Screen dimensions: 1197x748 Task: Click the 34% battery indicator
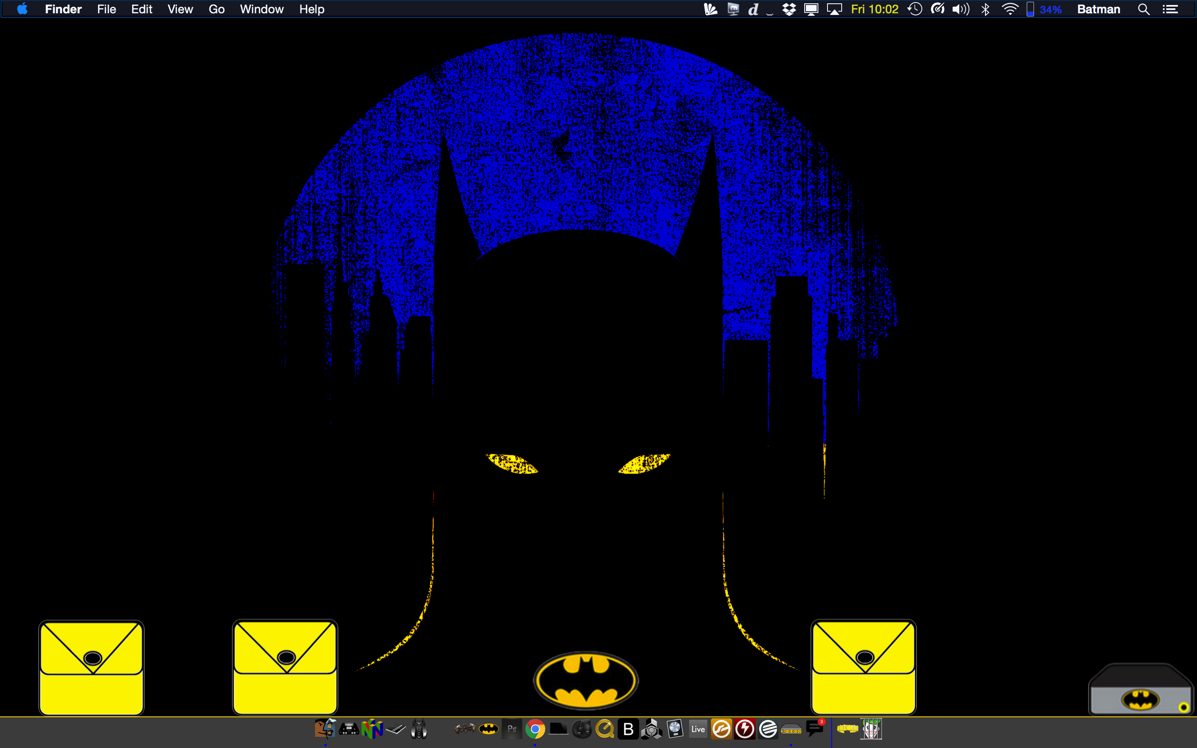click(1044, 9)
